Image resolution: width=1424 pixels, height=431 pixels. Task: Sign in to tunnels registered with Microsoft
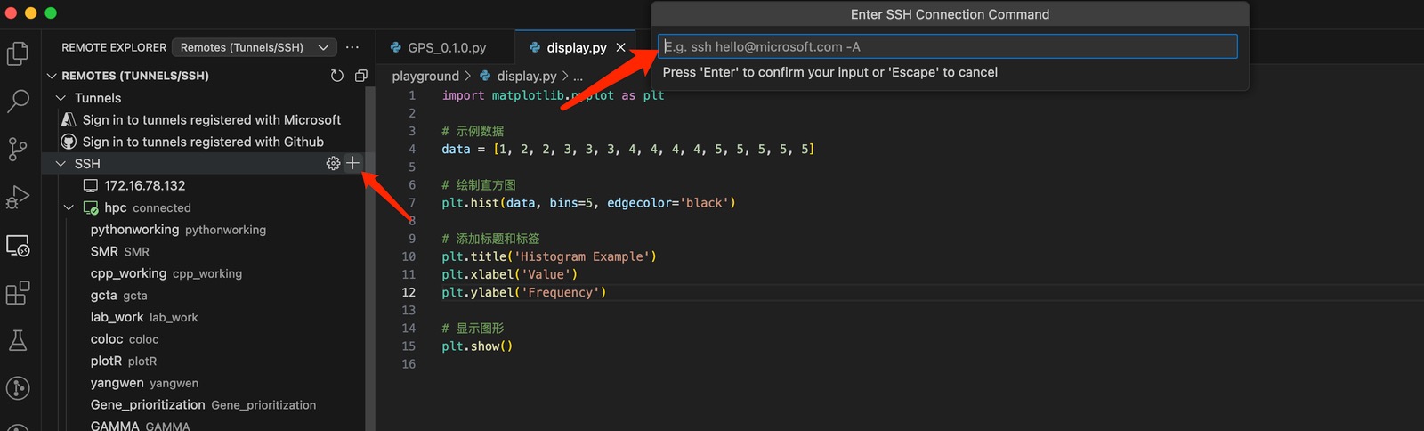[x=211, y=119]
